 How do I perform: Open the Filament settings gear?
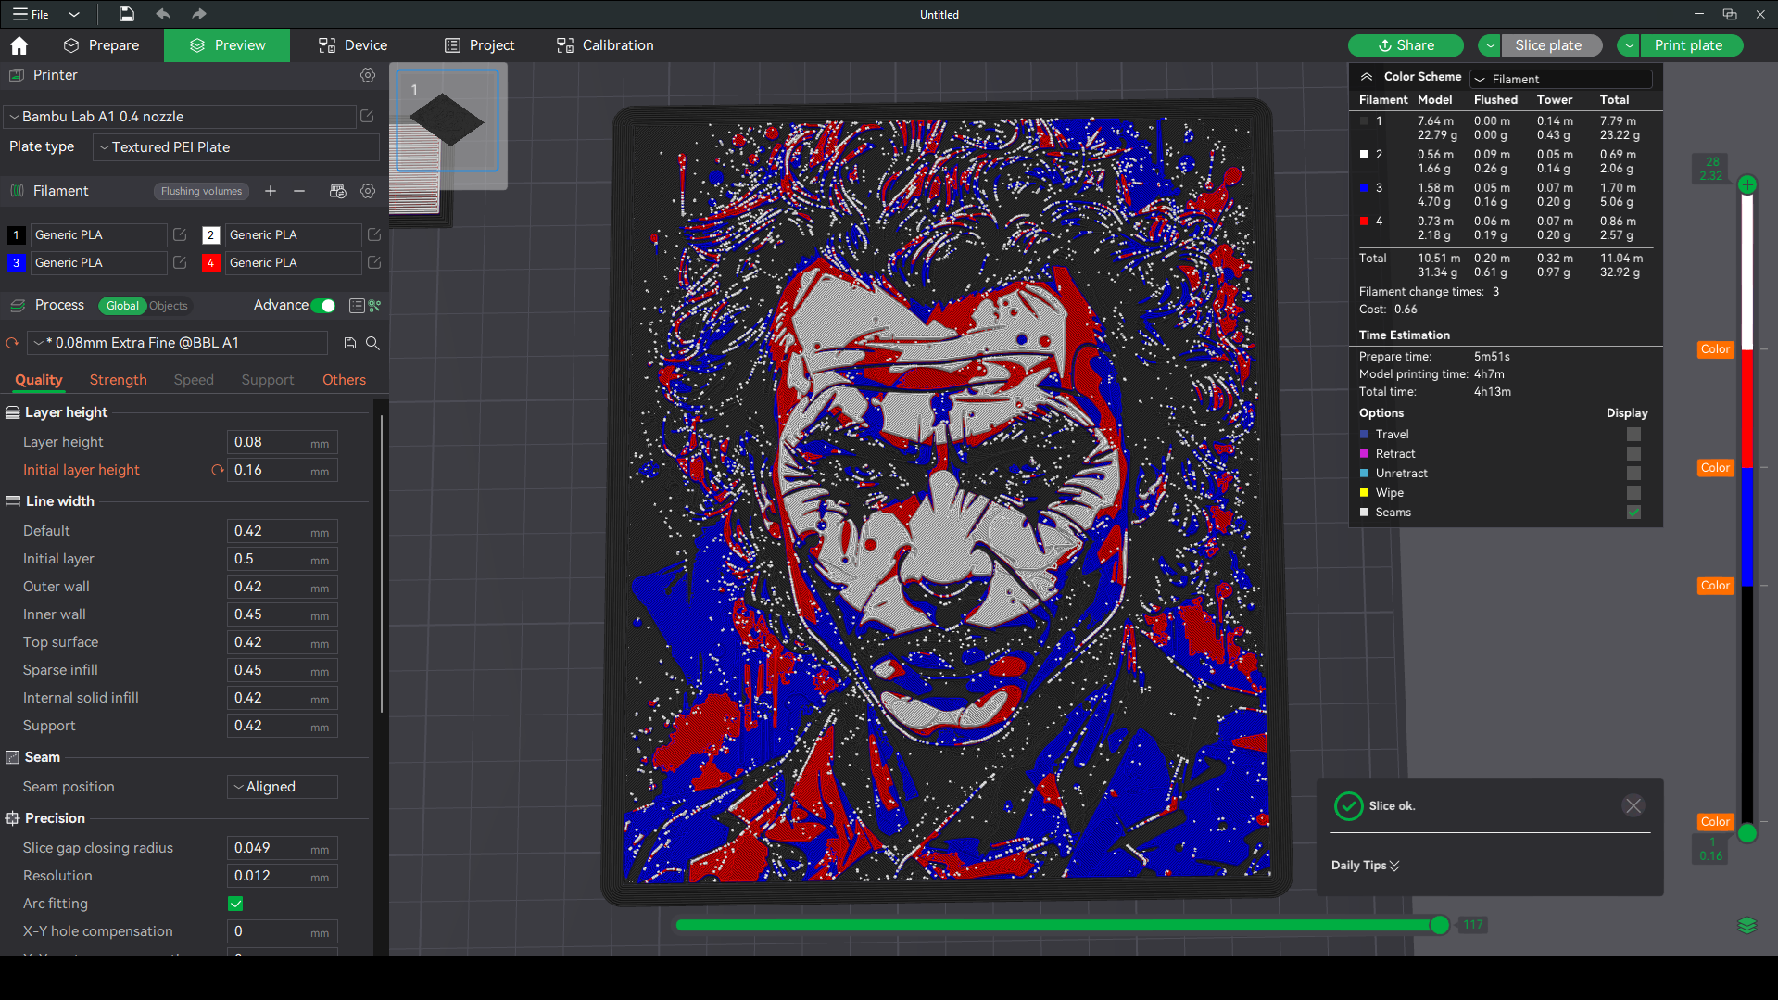pyautogui.click(x=368, y=191)
